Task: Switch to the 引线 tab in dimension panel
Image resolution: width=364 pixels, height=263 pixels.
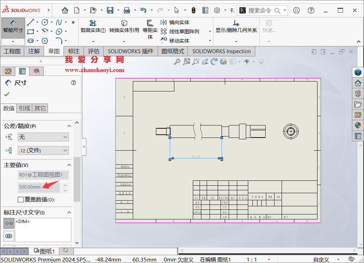Action: [24, 108]
